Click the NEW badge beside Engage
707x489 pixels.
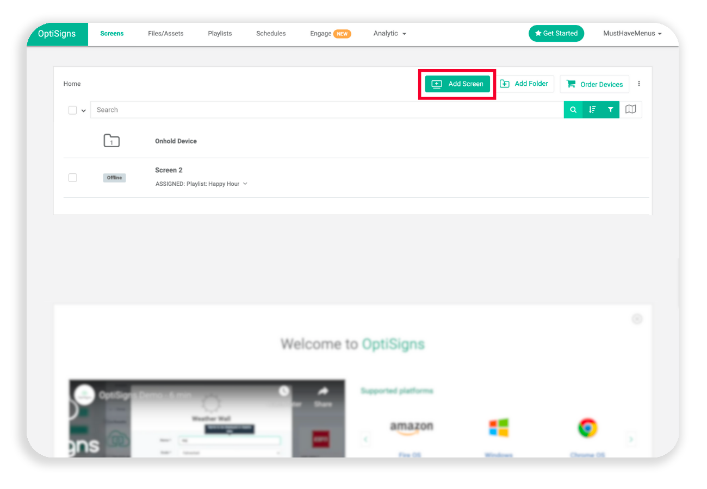[342, 34]
